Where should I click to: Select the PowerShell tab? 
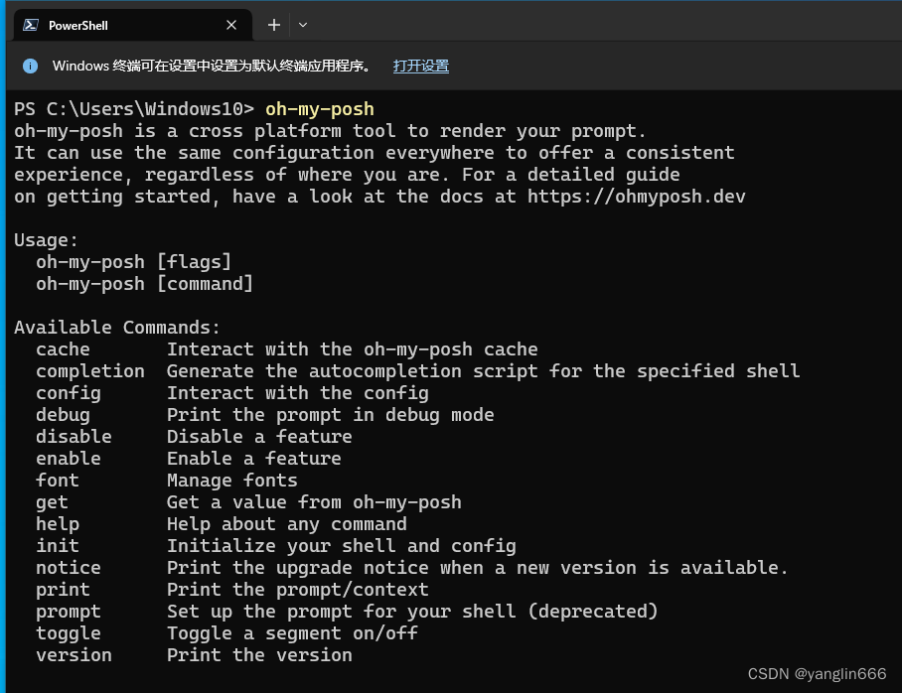click(x=132, y=25)
